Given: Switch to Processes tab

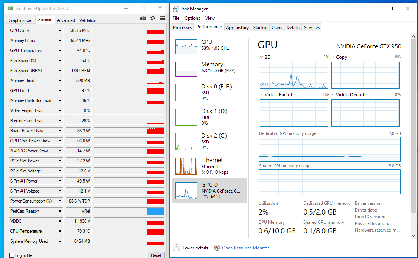Looking at the screenshot, I should point(182,28).
